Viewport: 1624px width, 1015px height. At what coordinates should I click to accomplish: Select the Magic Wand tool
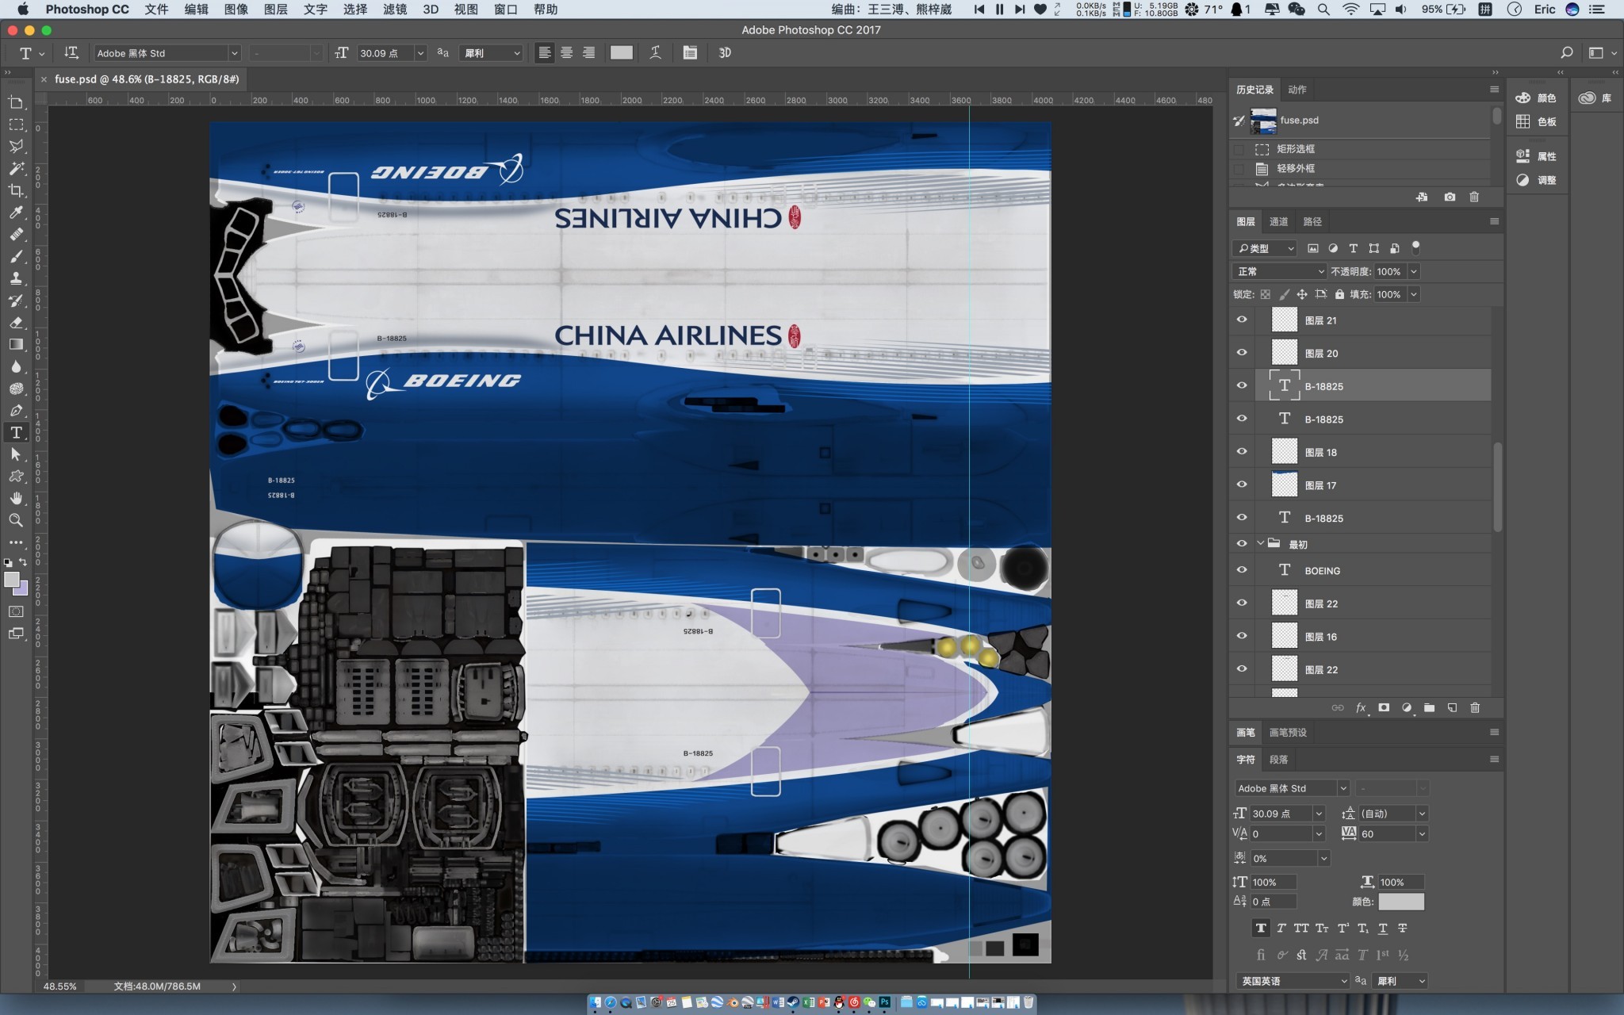pyautogui.click(x=16, y=169)
